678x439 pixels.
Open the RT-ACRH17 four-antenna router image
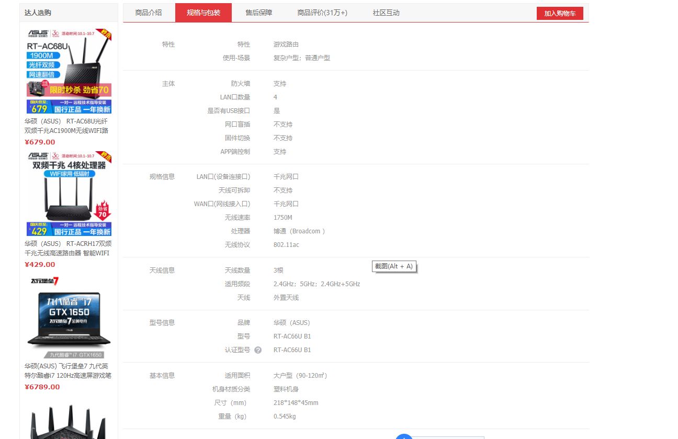[x=69, y=194]
